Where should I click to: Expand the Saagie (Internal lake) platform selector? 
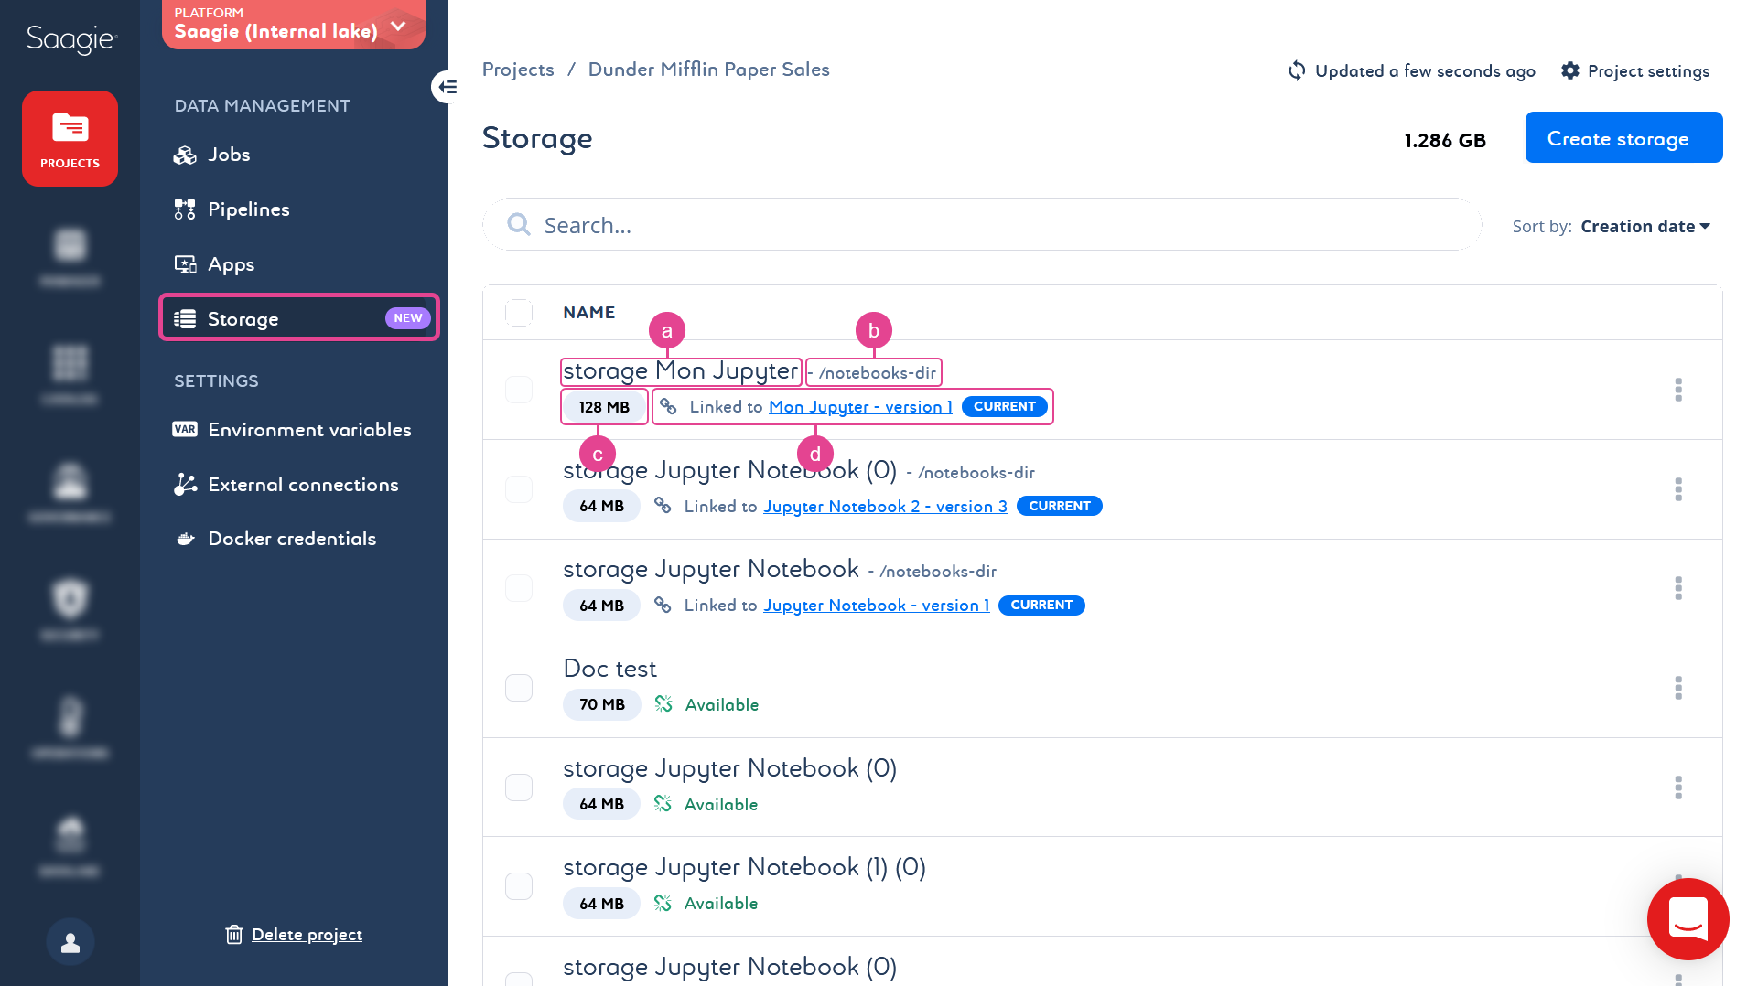[x=293, y=25]
